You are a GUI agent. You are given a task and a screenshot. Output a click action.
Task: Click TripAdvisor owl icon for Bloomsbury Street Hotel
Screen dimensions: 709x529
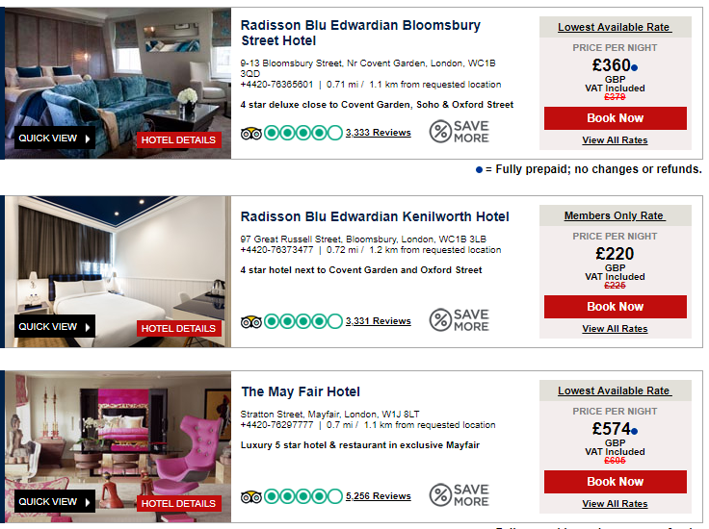tap(251, 133)
